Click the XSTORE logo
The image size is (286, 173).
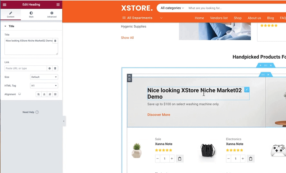point(137,8)
